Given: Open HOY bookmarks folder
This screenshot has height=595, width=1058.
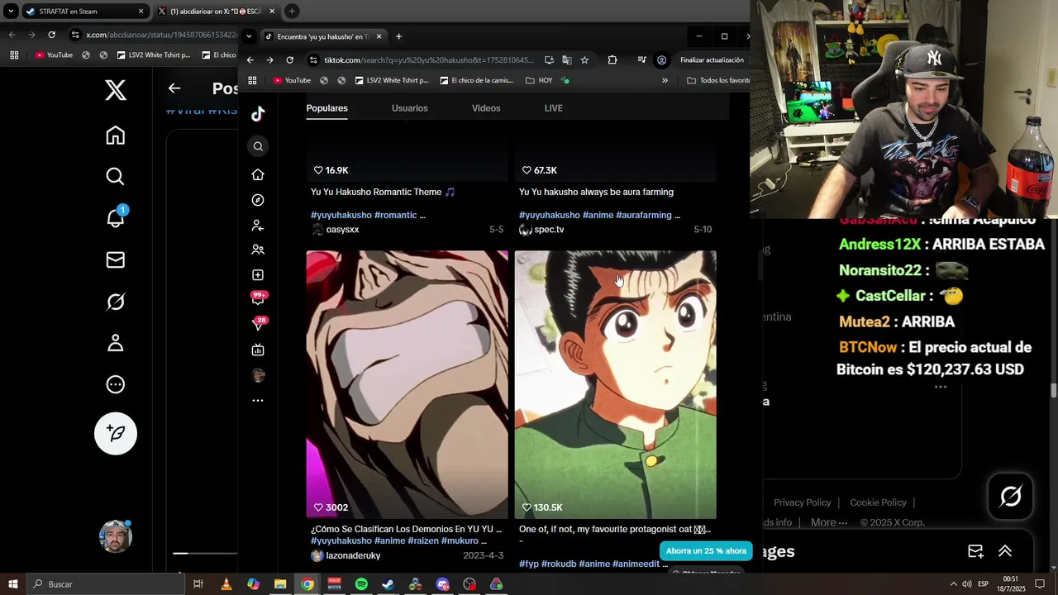Looking at the screenshot, I should coord(539,80).
